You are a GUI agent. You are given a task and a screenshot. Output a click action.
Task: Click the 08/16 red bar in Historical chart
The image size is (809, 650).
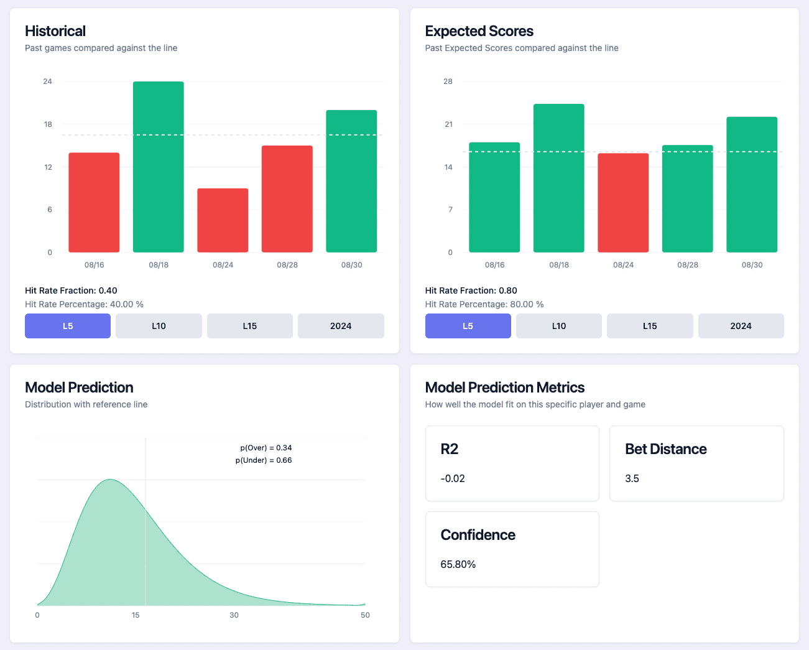[94, 203]
